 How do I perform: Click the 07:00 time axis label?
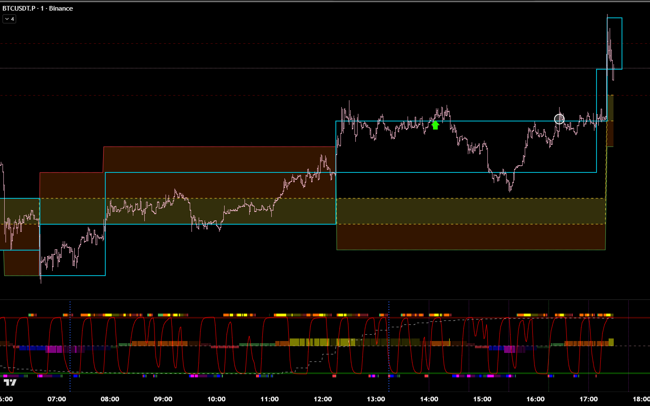point(56,399)
